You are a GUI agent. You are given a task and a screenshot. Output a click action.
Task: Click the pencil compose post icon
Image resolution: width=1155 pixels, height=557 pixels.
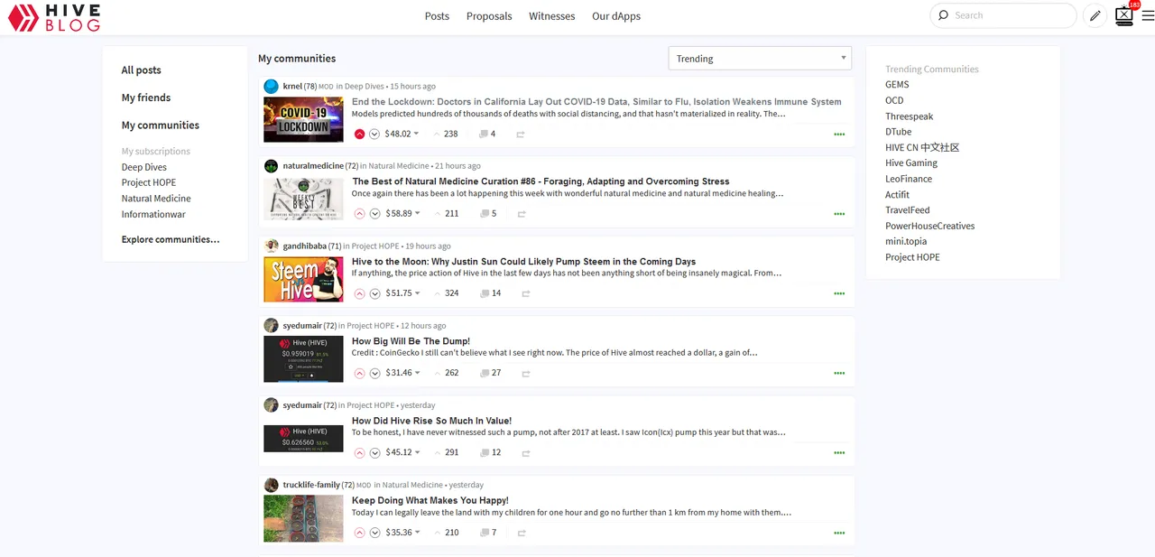[x=1095, y=15]
